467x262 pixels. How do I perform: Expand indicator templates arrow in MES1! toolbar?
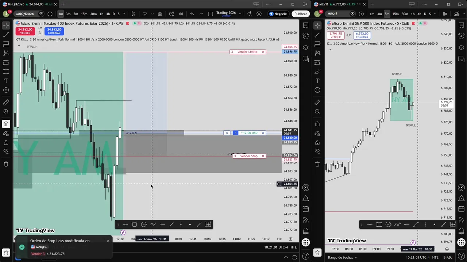pos(464,14)
